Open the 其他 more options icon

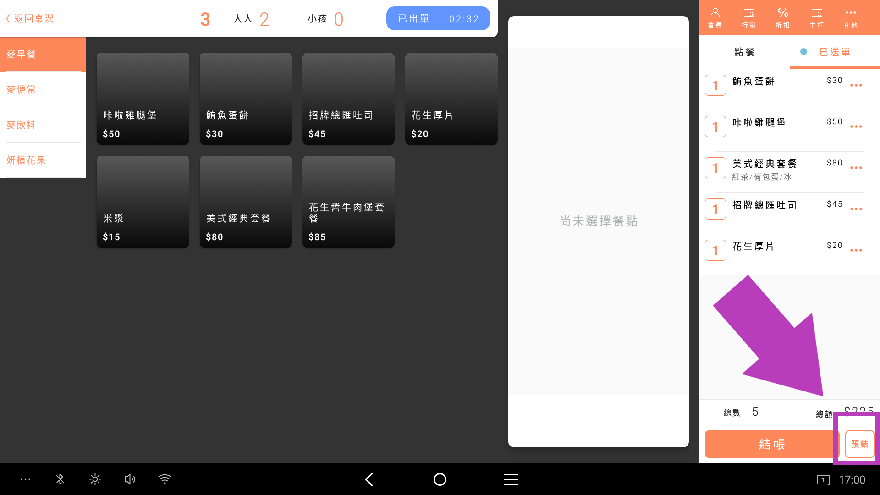[851, 17]
